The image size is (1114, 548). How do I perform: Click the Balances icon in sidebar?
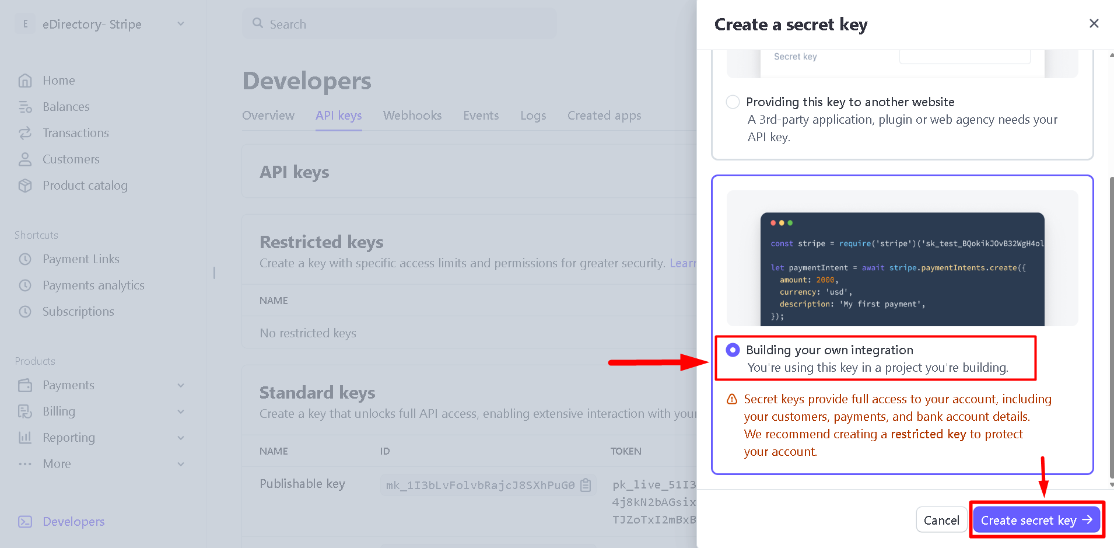pos(25,107)
